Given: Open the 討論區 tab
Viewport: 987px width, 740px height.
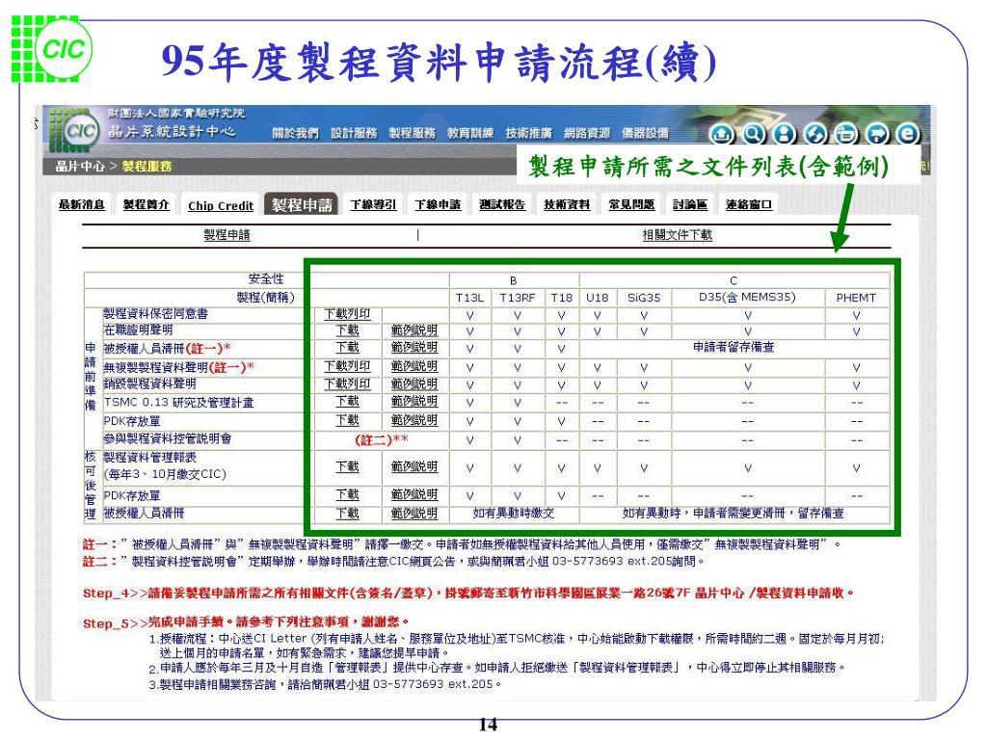Looking at the screenshot, I should point(690,204).
